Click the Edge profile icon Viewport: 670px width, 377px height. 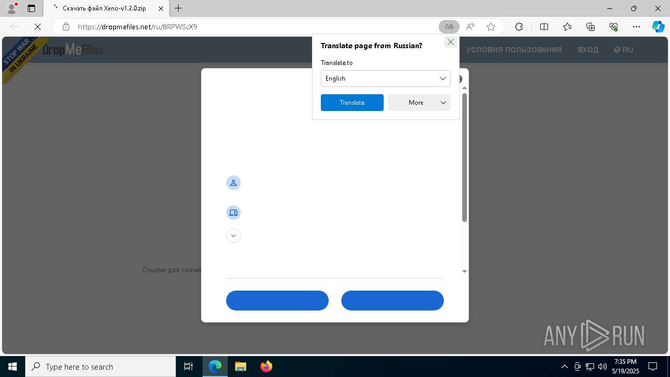point(12,8)
